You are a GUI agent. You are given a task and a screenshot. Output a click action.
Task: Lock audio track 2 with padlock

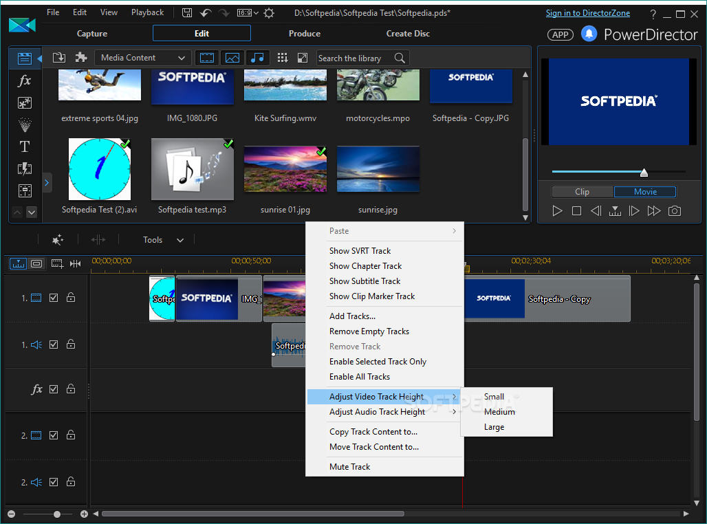tap(71, 481)
